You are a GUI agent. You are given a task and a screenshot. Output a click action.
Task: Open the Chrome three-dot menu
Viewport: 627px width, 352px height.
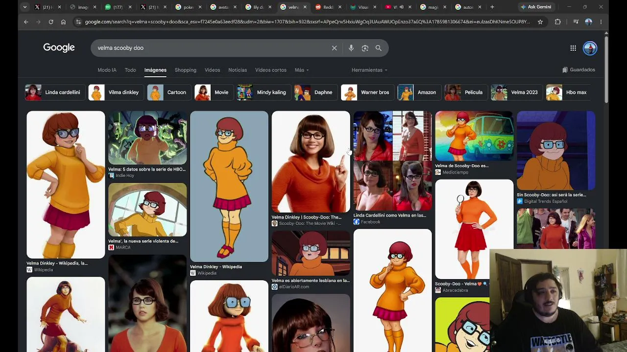click(601, 22)
